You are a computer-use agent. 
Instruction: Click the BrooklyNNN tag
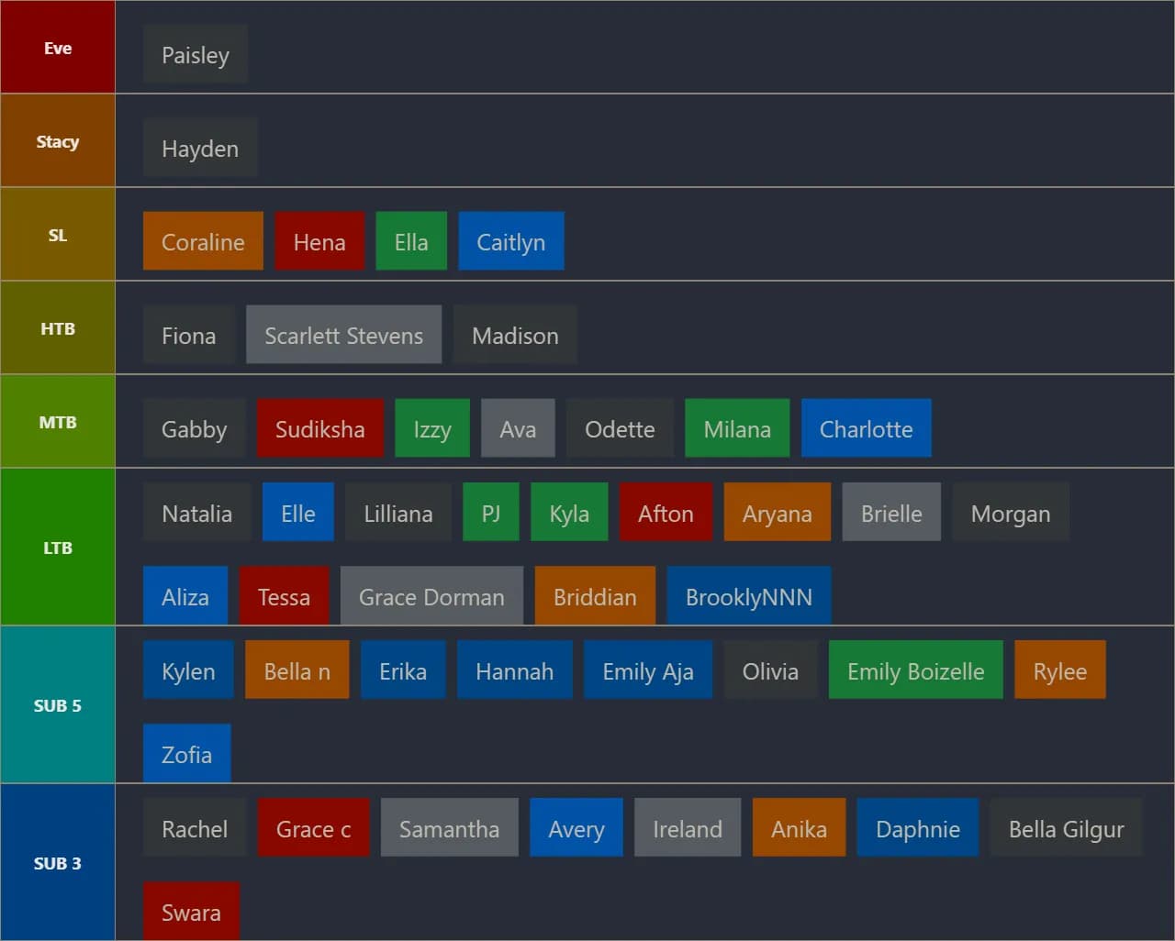(x=748, y=597)
